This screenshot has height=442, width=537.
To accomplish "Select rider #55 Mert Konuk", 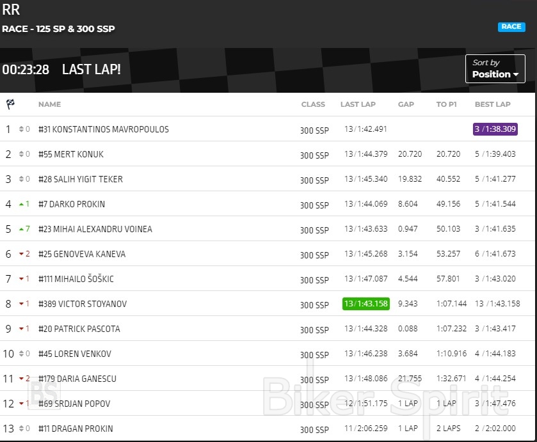I will pyautogui.click(x=70, y=154).
